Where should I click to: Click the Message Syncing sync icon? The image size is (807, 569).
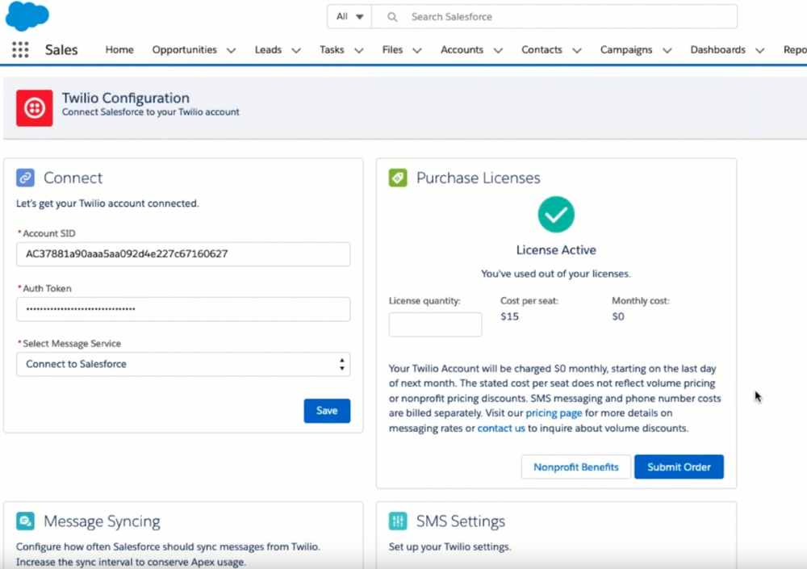pyautogui.click(x=27, y=521)
